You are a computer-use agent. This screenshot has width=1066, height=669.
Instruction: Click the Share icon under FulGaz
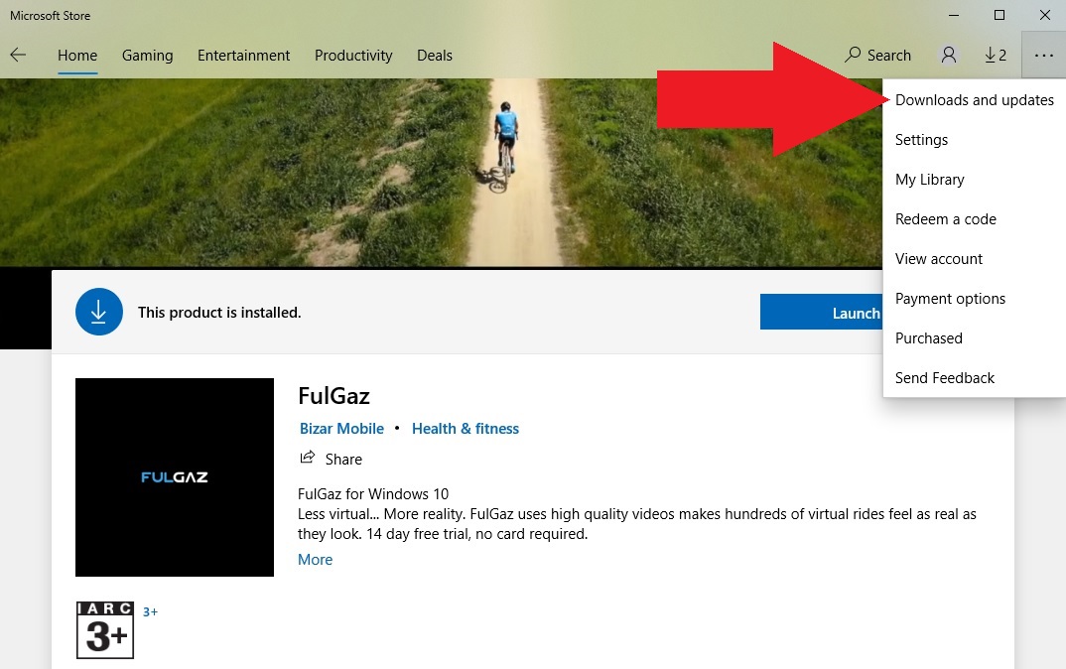308,458
